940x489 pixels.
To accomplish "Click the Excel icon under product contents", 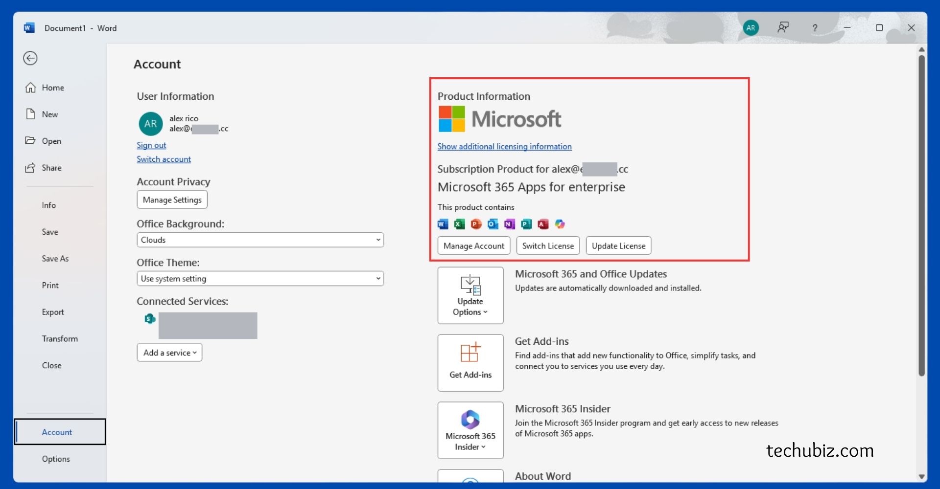I will coord(459,224).
